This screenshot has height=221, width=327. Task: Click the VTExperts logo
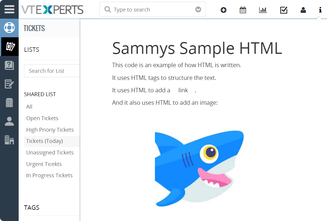point(52,10)
